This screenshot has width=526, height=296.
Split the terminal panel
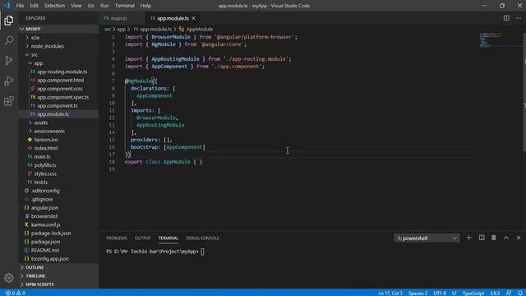click(482, 238)
